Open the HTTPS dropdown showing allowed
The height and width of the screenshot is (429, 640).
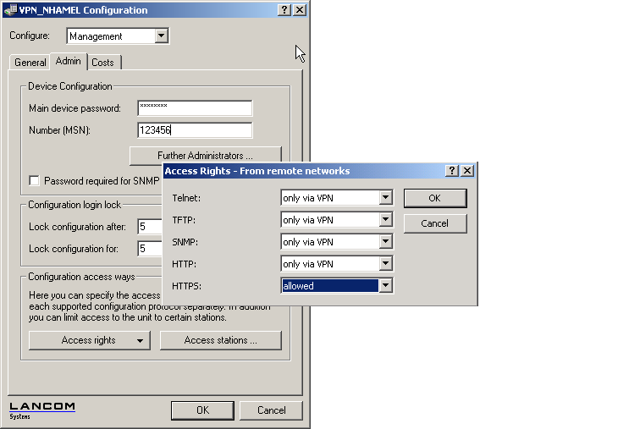tap(386, 286)
